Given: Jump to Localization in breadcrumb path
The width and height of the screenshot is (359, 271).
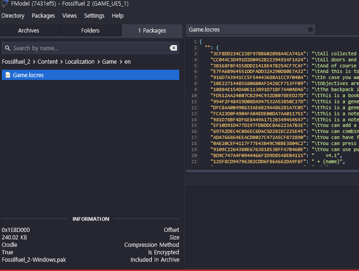Looking at the screenshot, I should (x=79, y=62).
